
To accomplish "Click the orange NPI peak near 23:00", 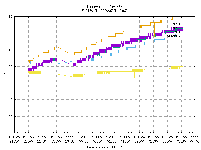I will (x=56, y=47).
